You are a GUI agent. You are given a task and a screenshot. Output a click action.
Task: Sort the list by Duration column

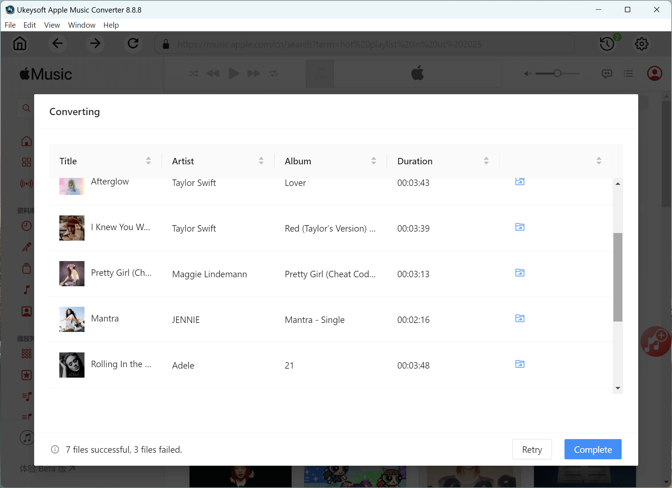(x=486, y=161)
